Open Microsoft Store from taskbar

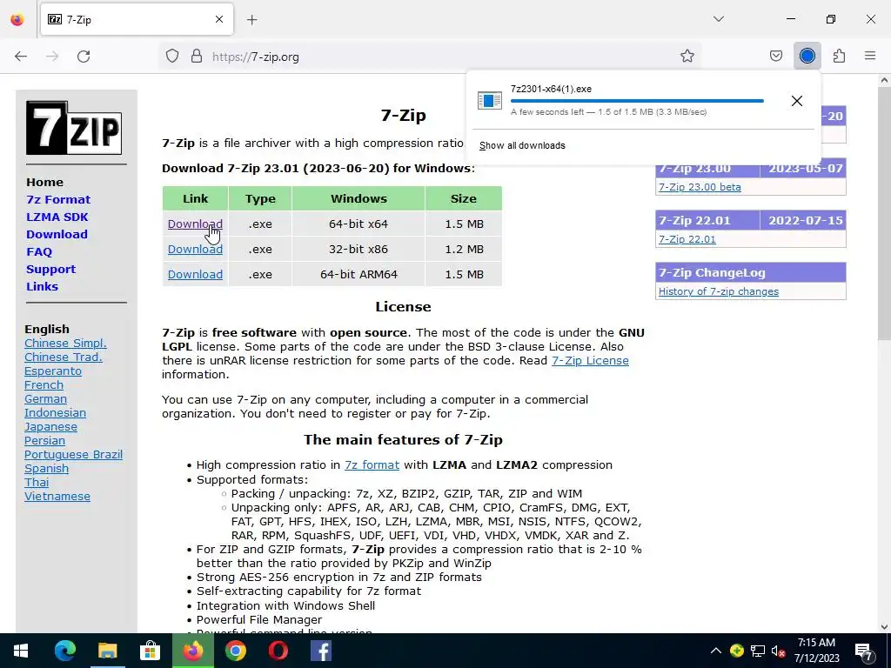point(150,651)
